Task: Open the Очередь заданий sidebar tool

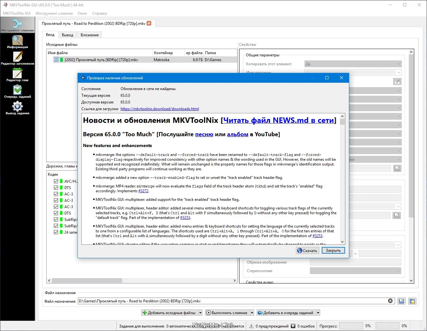Action: 17,91
